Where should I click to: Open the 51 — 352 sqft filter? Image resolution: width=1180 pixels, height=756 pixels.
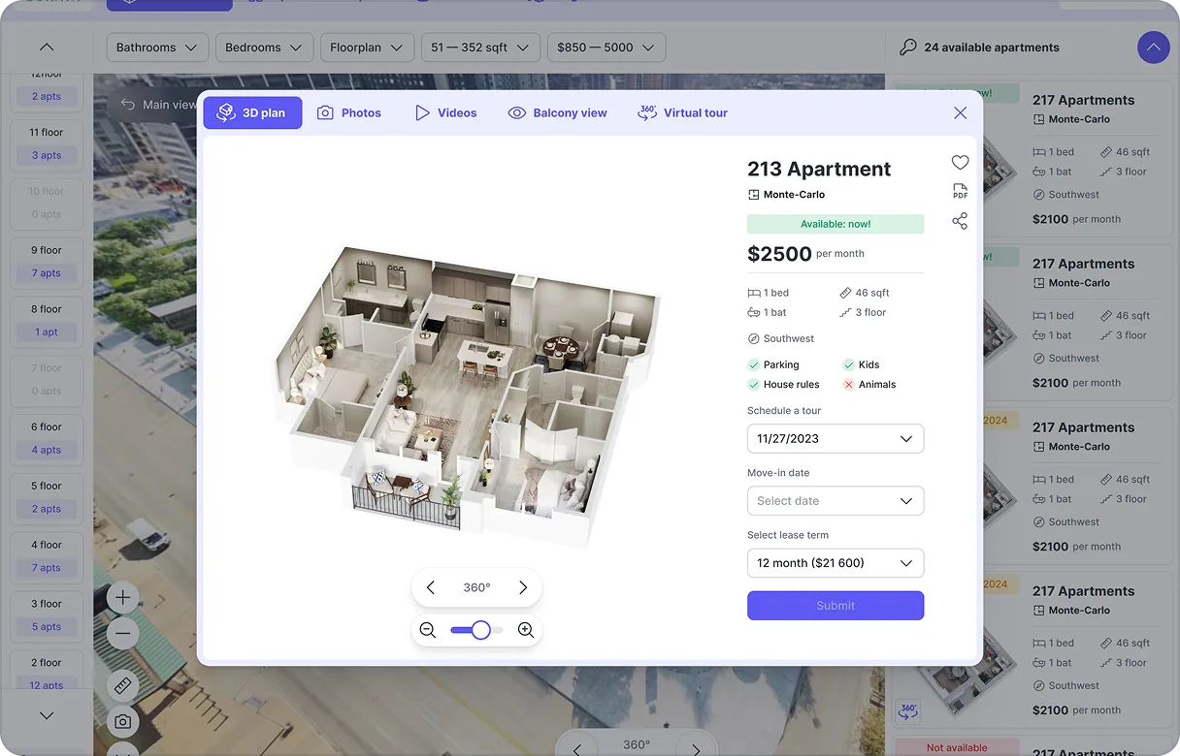pos(480,47)
